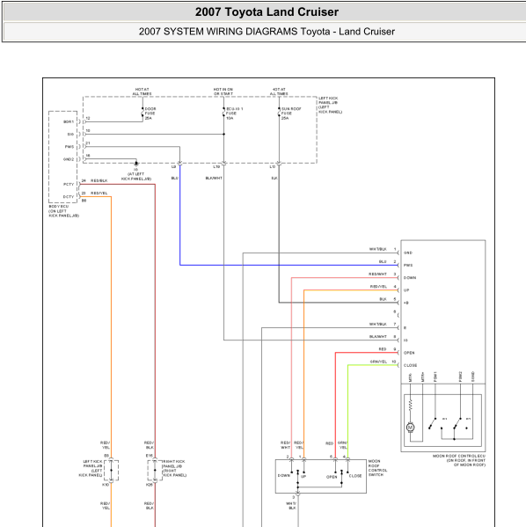Click the '+B' terminal on Moon Roof Control ECU
Image resolution: width=526 pixels, height=527 pixels.
(x=406, y=303)
